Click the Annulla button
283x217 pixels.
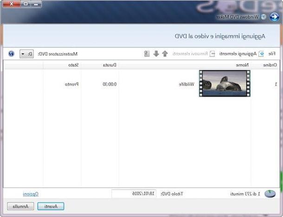coord(20,206)
